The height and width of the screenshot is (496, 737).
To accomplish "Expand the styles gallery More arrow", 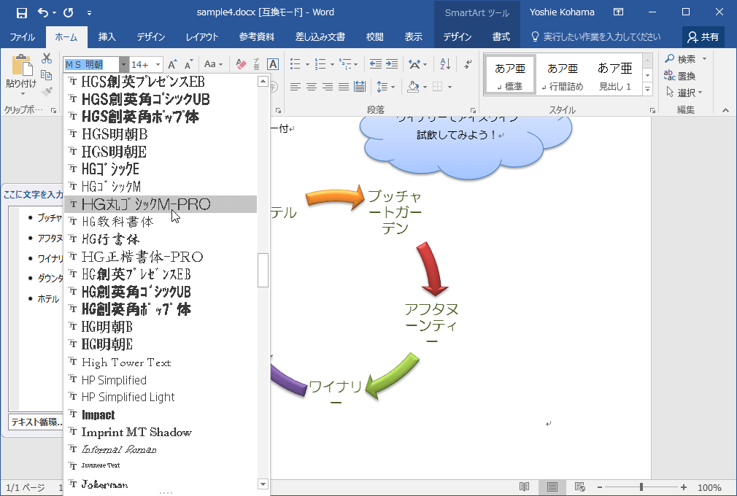I will (x=648, y=89).
